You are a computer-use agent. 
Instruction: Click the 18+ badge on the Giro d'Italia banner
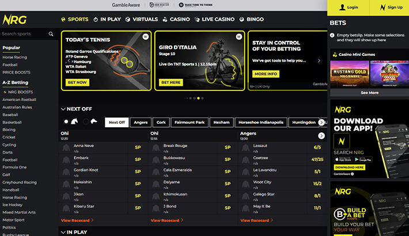[x=238, y=37]
